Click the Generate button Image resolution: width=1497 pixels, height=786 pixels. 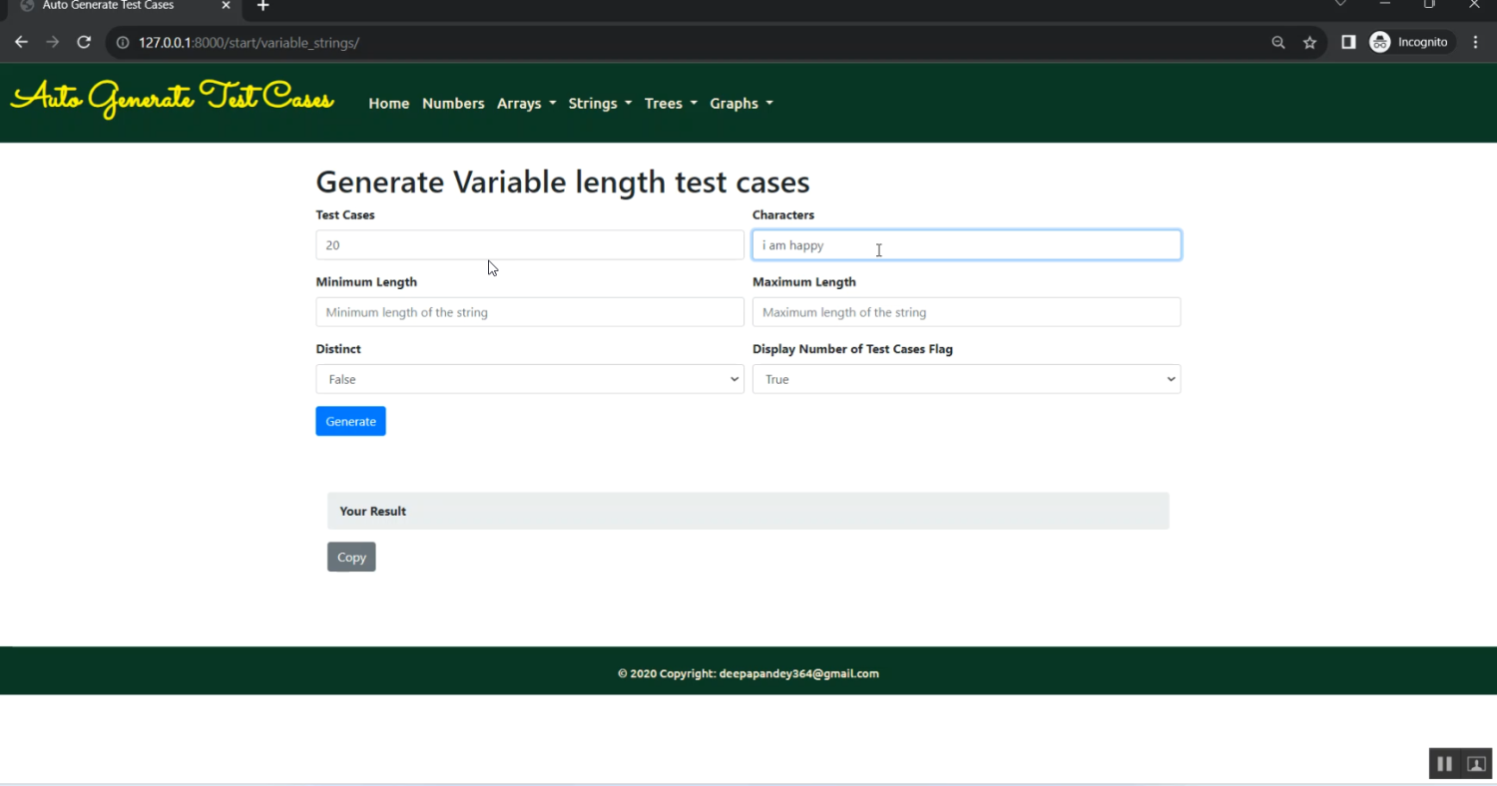click(350, 421)
